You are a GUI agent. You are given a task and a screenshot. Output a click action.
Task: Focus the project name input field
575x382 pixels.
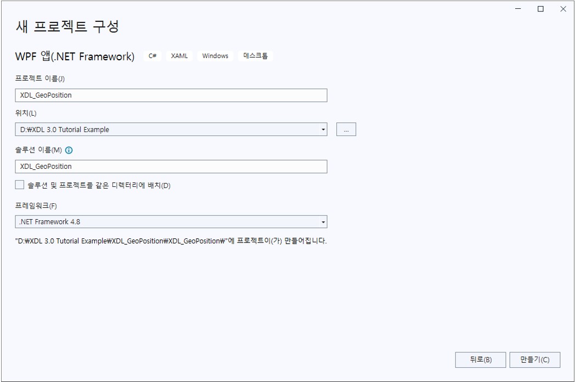tap(171, 95)
